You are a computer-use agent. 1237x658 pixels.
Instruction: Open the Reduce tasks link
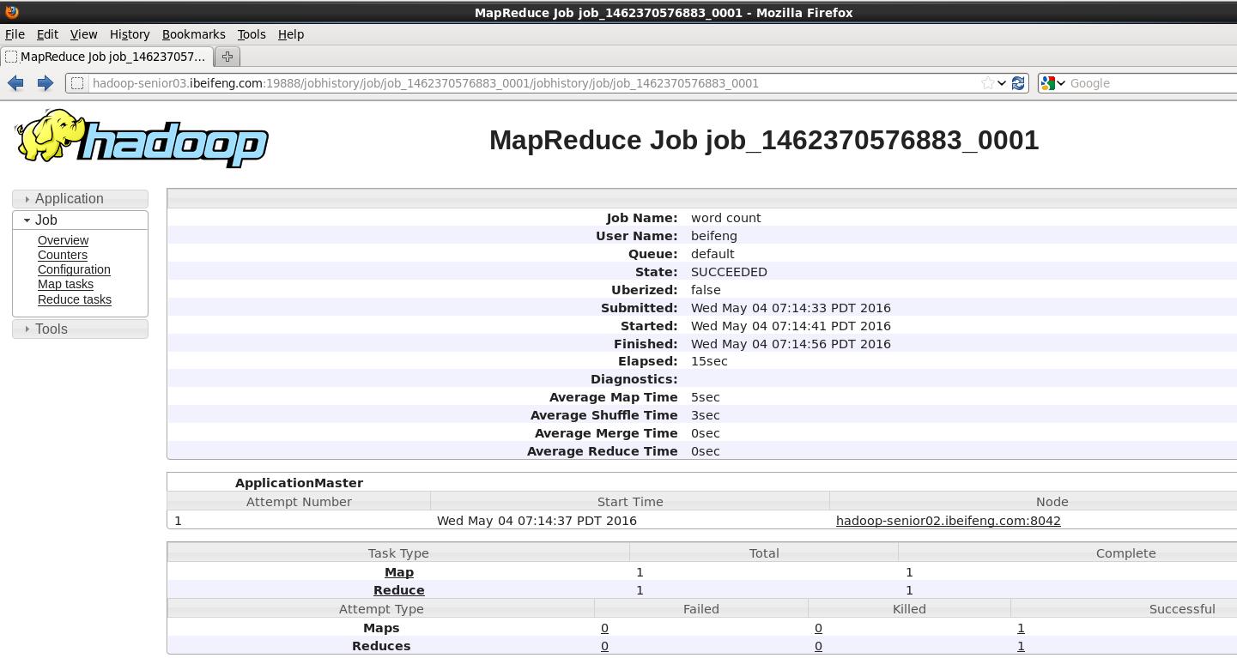[75, 299]
